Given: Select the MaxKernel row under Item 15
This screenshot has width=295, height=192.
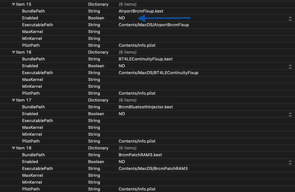Looking at the screenshot, I should click(x=32, y=32).
